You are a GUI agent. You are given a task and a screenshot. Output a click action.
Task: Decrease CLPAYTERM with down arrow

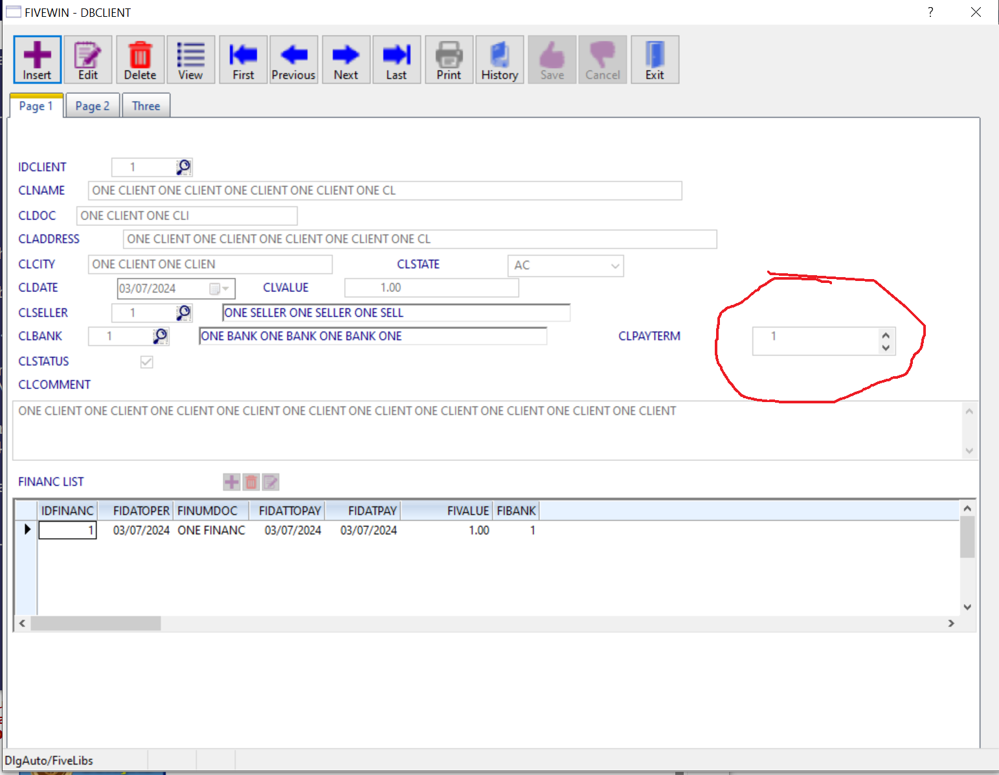pyautogui.click(x=886, y=348)
